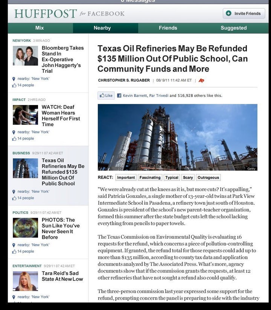Click '516,928 others like this' text
Viewport: 271px width, 310px height.
[200, 96]
